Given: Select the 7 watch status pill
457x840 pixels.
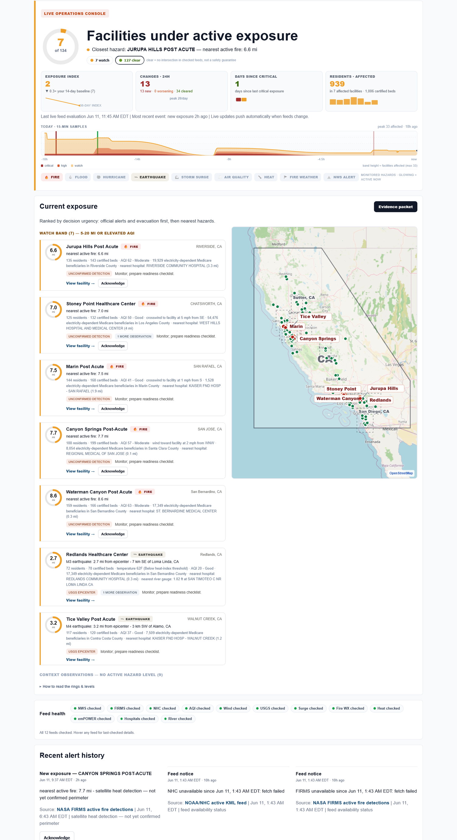Looking at the screenshot, I should [x=100, y=60].
